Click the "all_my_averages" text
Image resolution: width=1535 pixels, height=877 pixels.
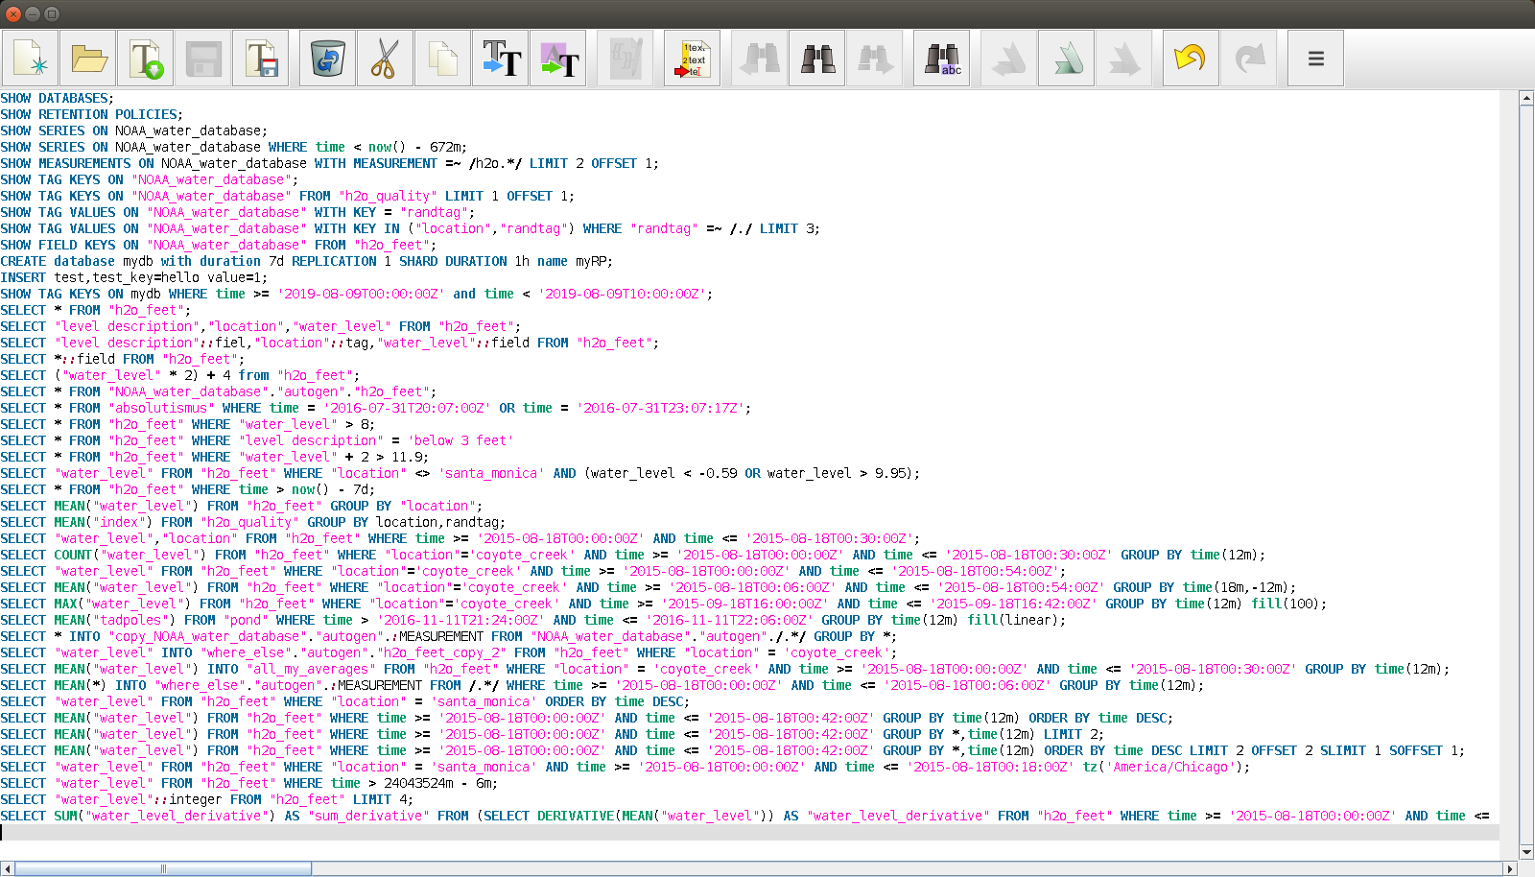tap(311, 669)
